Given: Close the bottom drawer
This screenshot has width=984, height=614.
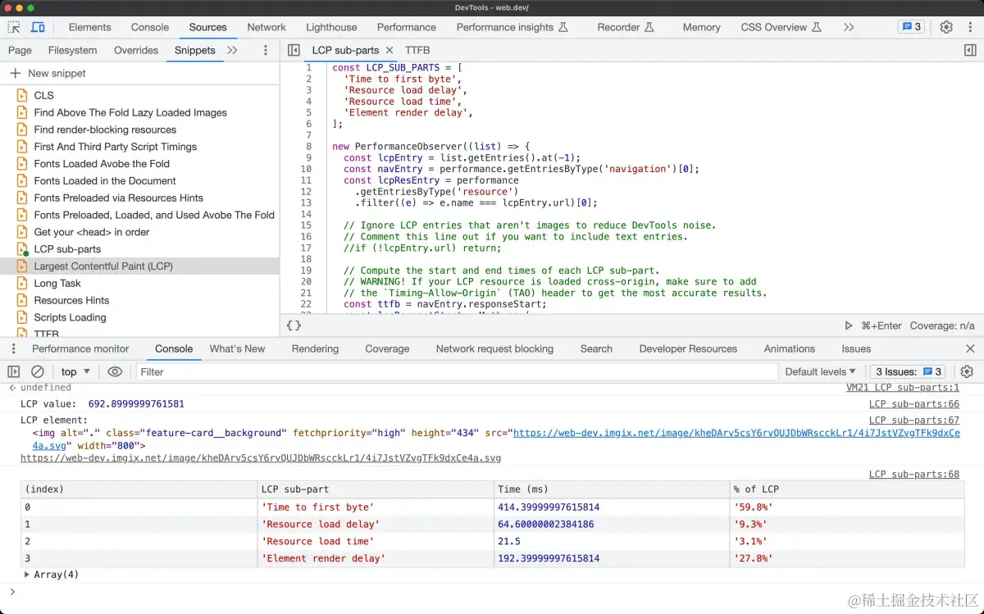Looking at the screenshot, I should tap(970, 348).
